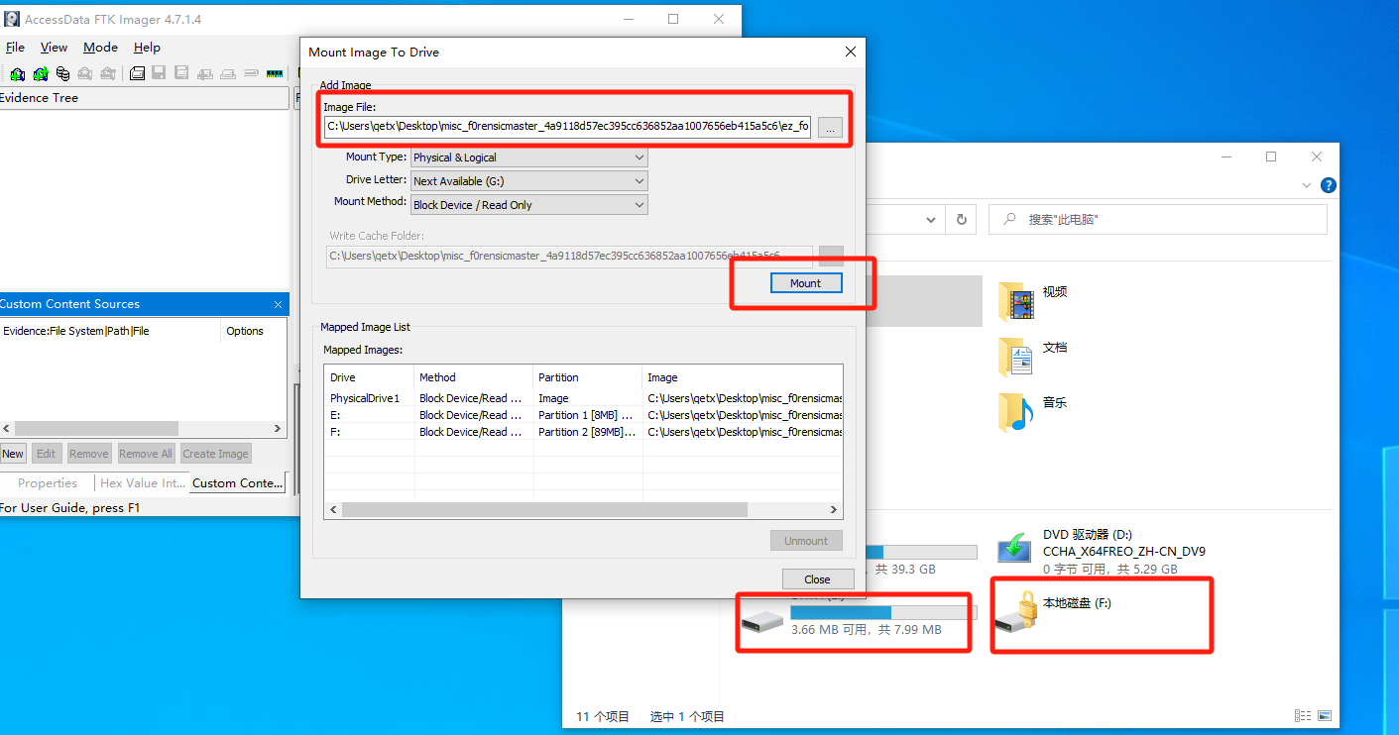Switch to the Properties tab

click(47, 483)
